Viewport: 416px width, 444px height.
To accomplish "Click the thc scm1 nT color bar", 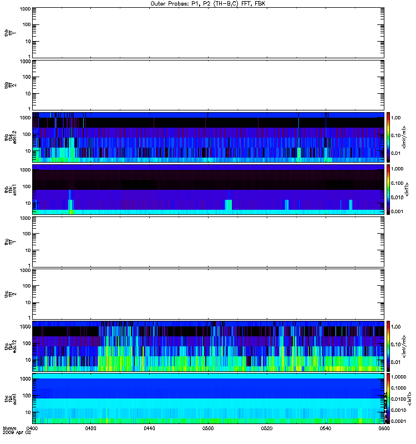I will click(388, 398).
